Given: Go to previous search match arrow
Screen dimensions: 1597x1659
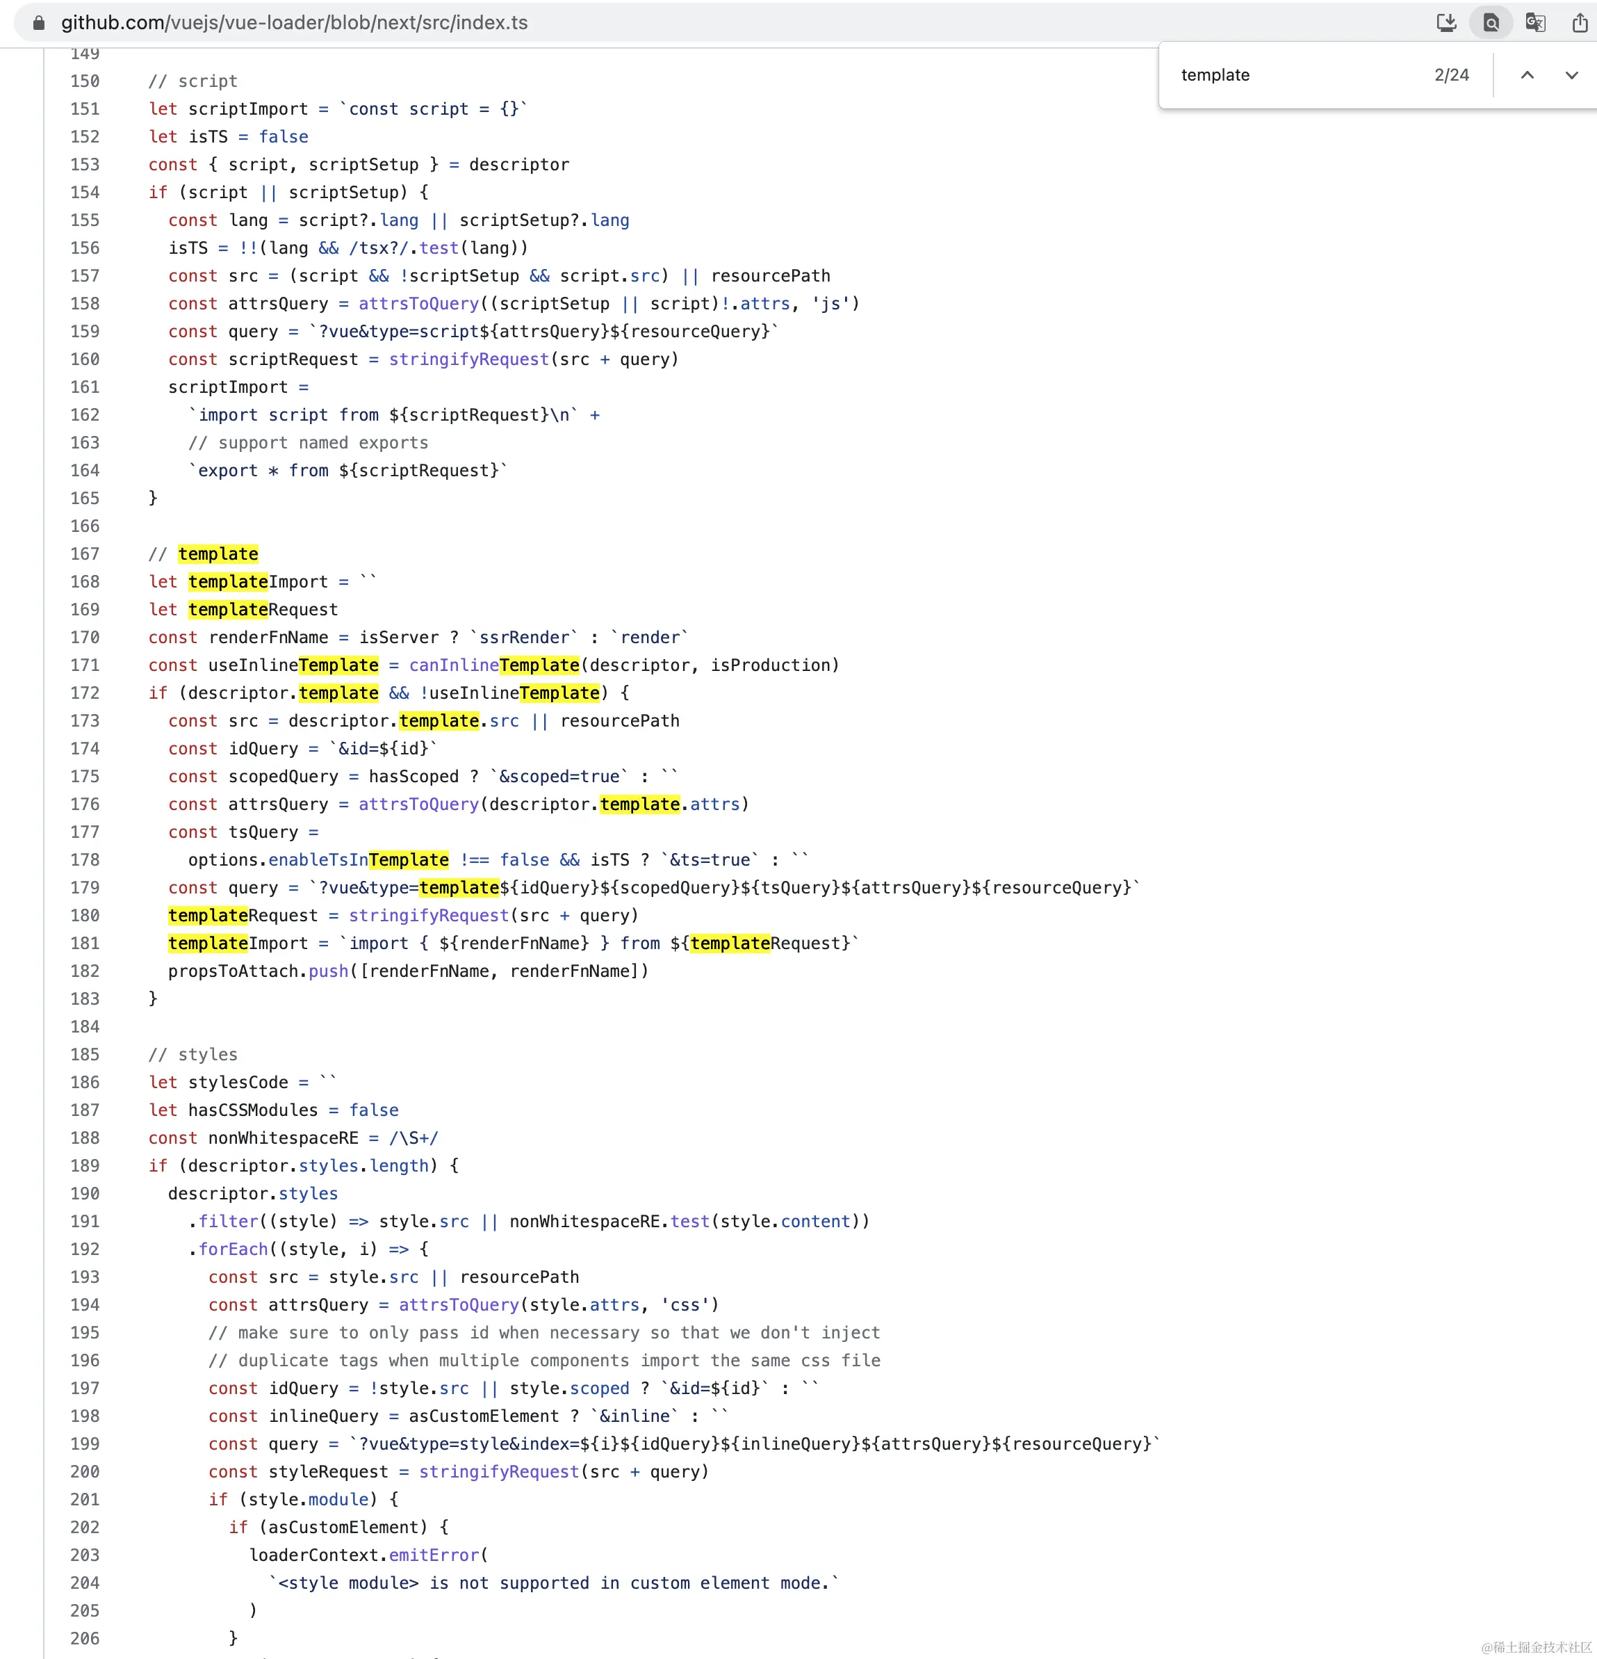Looking at the screenshot, I should tap(1527, 75).
